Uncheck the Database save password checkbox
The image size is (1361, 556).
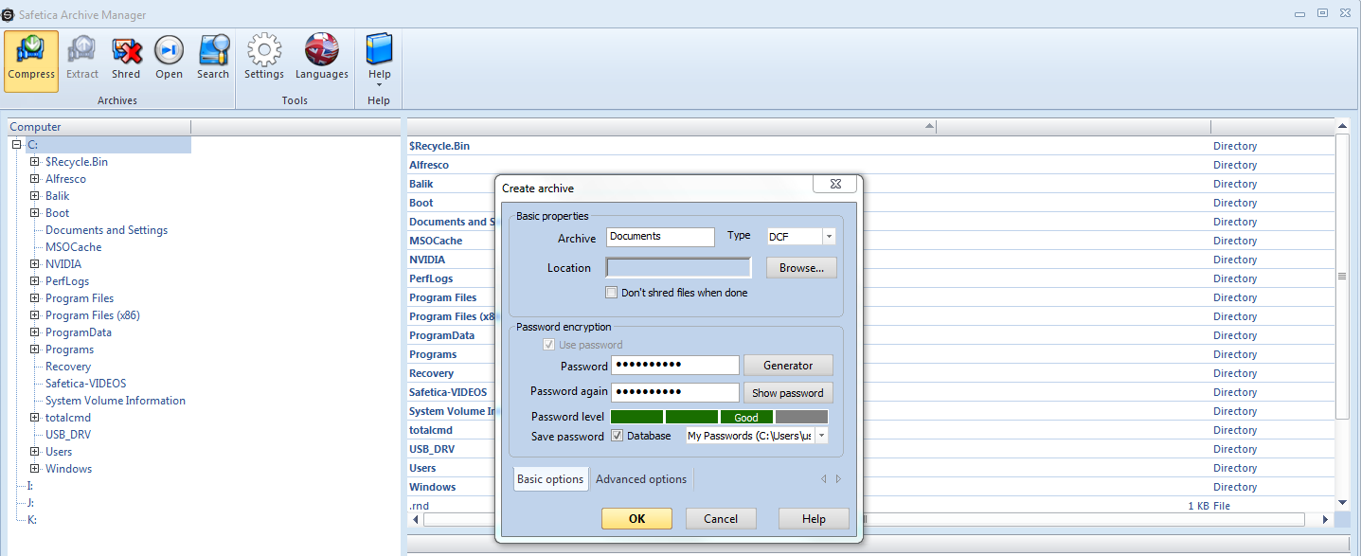click(x=618, y=436)
